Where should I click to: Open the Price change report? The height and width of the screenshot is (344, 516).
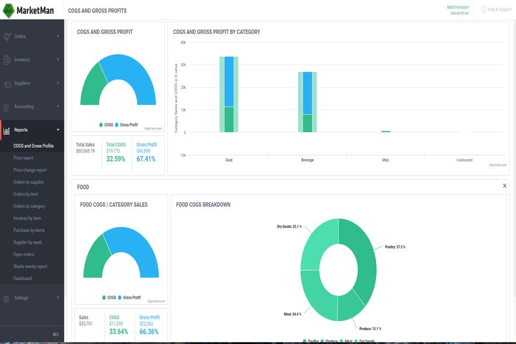pyautogui.click(x=30, y=170)
